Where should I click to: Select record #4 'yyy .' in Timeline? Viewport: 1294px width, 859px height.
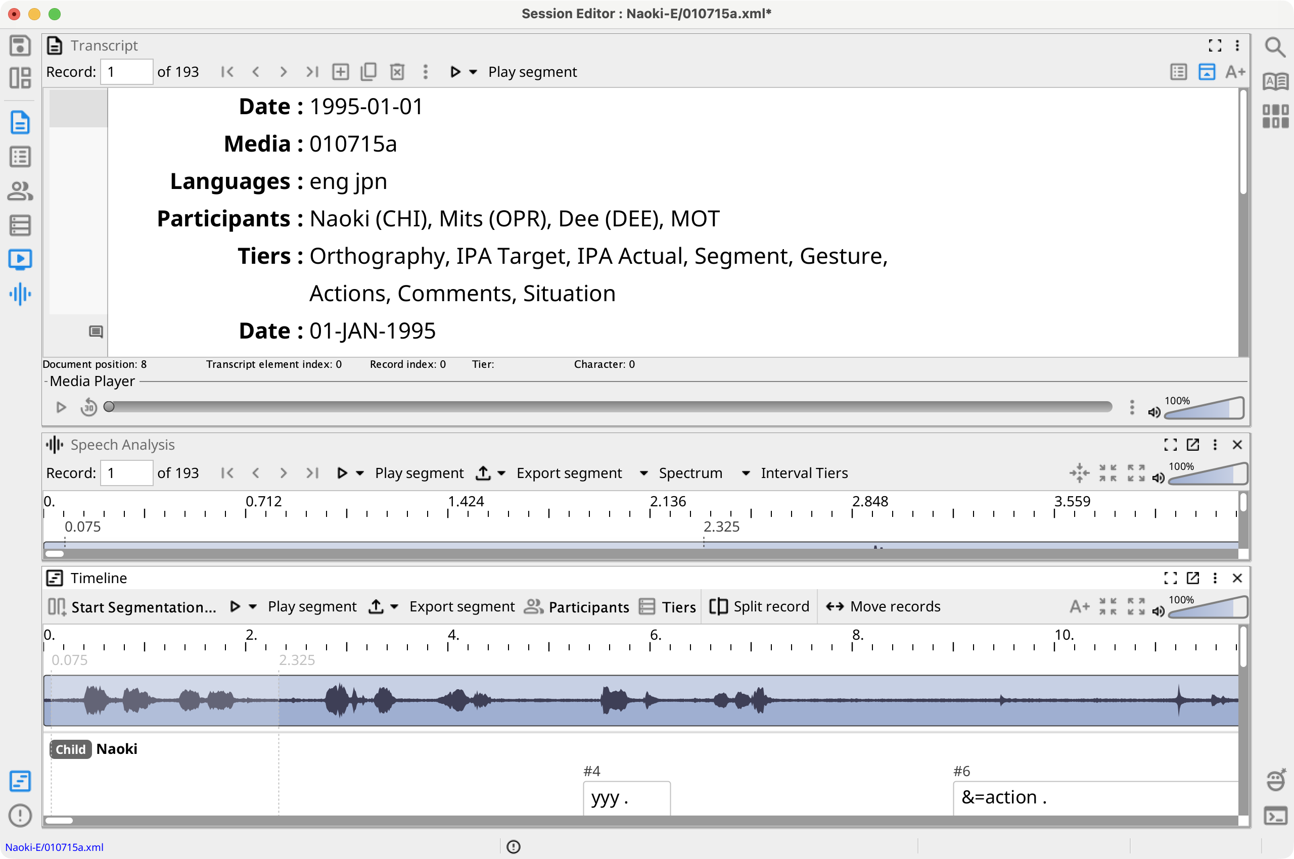[x=626, y=798]
